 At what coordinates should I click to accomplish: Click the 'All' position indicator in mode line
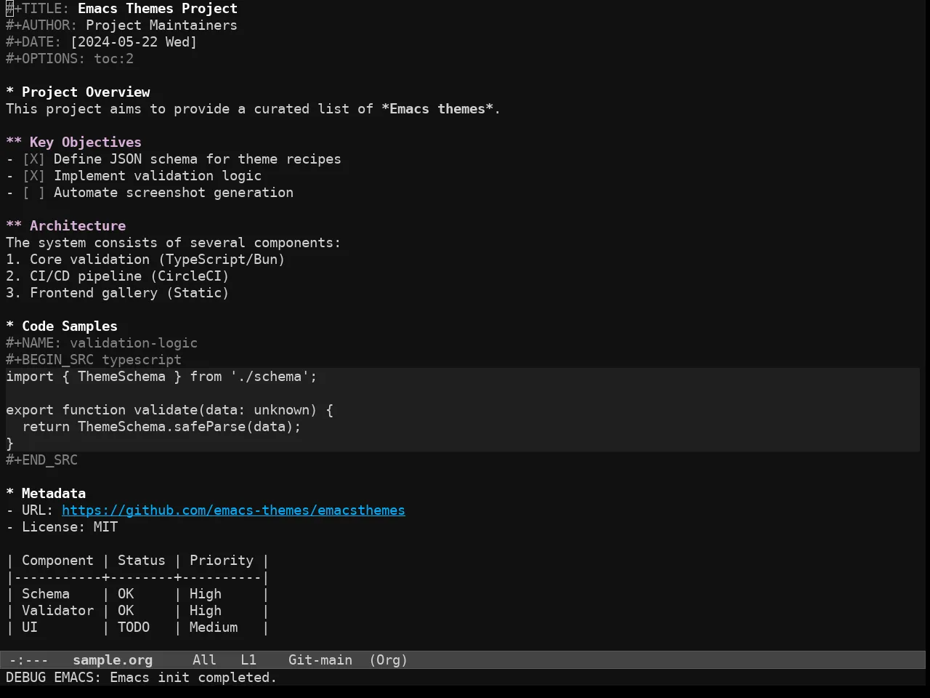[x=204, y=660]
